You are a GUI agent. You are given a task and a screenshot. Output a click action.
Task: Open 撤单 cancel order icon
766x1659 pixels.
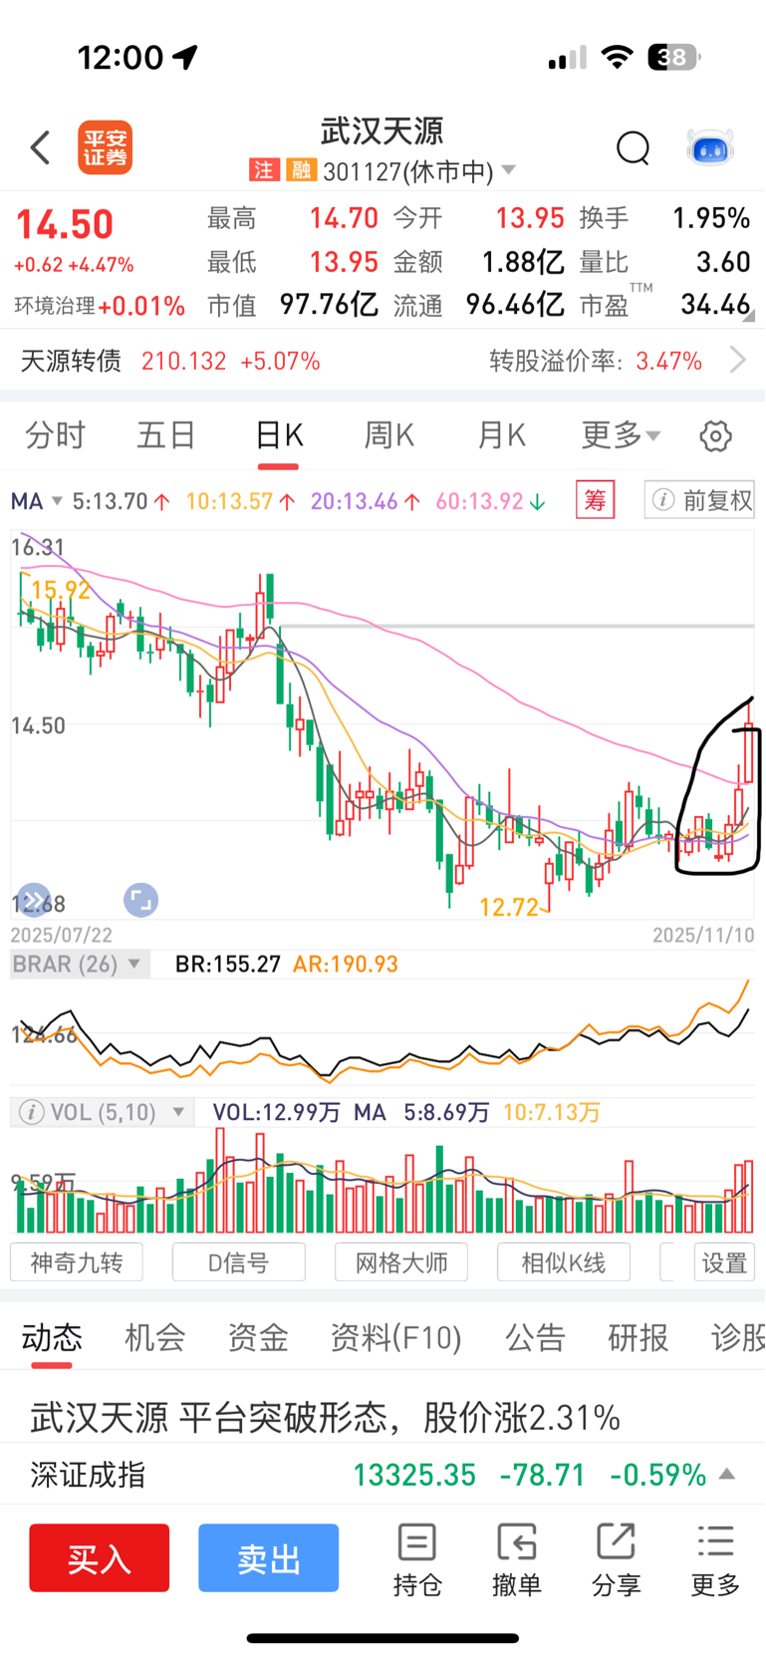pos(516,1559)
